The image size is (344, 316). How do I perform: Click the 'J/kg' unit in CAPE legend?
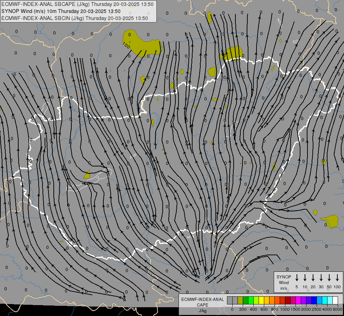[x=202, y=311]
